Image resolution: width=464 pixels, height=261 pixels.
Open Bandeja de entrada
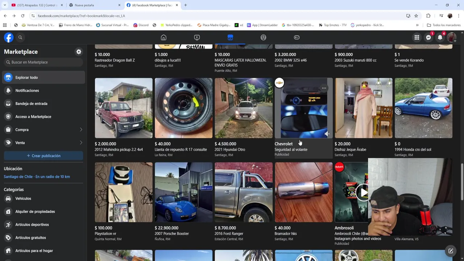tap(43, 103)
